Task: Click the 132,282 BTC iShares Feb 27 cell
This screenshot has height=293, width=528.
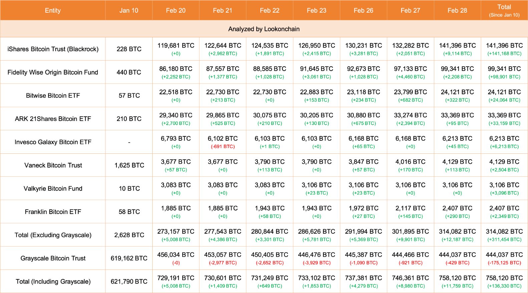Action: (411, 49)
